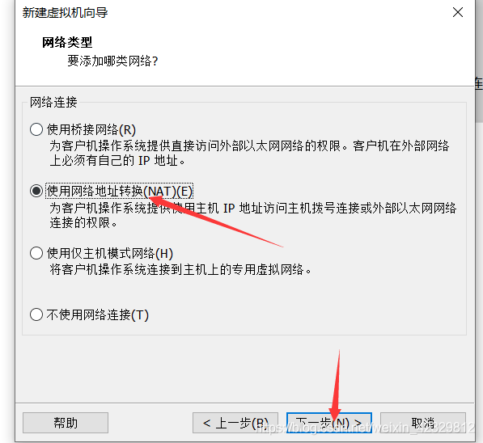This screenshot has width=483, height=443.
Task: Click the 新建虚拟机向导 title bar text
Action: 65,13
